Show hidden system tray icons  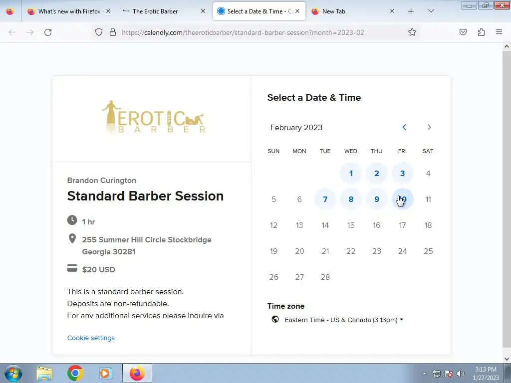point(424,374)
